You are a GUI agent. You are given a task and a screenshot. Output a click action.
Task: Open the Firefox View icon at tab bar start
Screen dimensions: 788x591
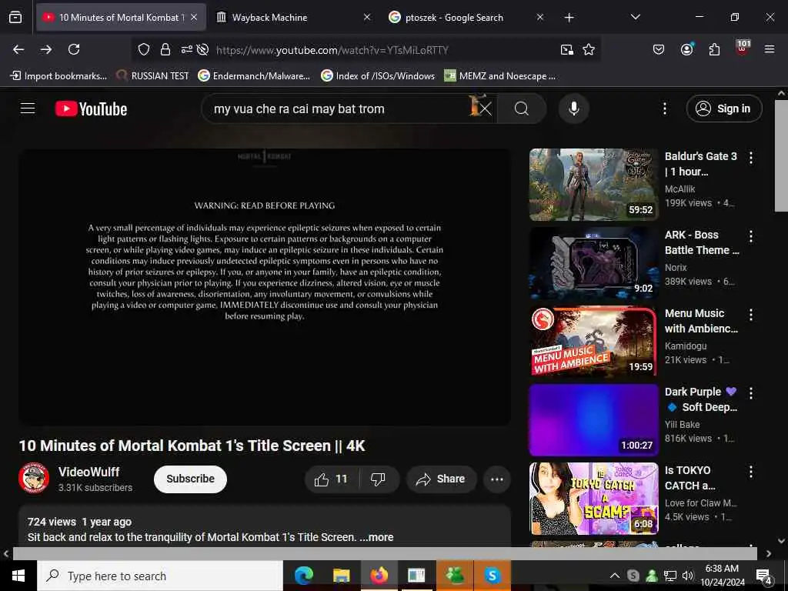click(x=15, y=17)
